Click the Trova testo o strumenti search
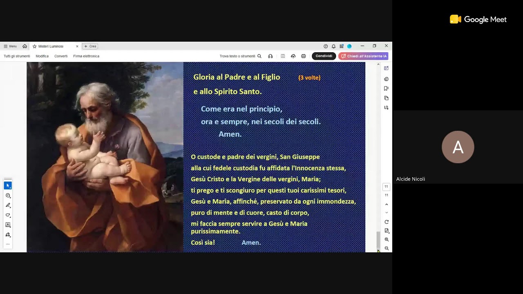The width and height of the screenshot is (523, 294). pos(240,56)
